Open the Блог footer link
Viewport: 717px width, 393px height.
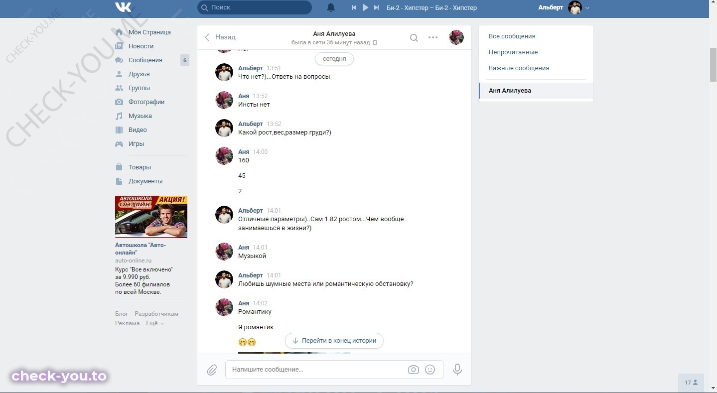click(x=122, y=314)
